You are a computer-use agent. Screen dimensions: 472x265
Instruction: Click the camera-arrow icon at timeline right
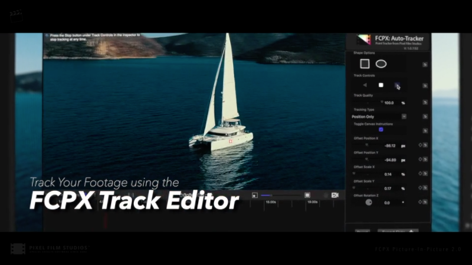[335, 196]
